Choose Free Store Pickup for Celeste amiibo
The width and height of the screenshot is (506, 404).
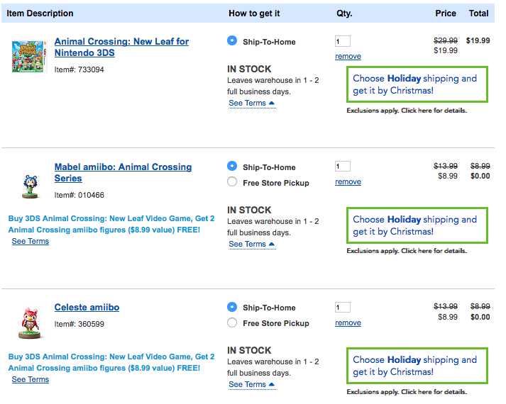coord(232,322)
